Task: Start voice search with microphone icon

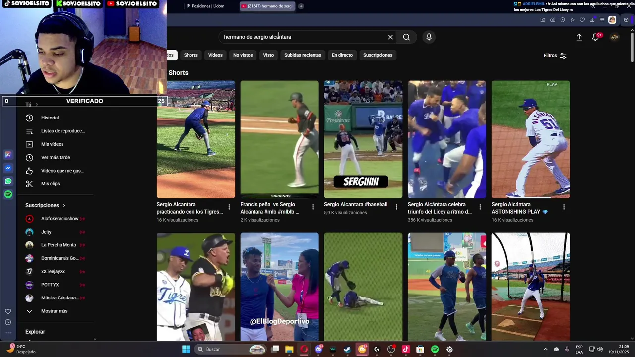Action: pos(429,37)
